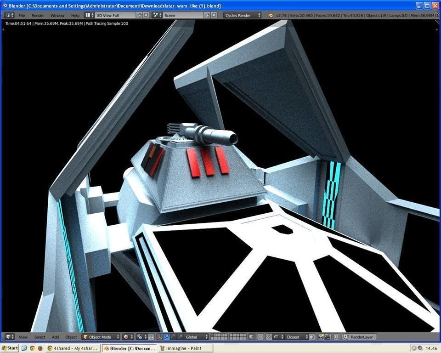Select the scale manipulator icon
Image resolution: width=441 pixels, height=353 pixels.
point(180,337)
